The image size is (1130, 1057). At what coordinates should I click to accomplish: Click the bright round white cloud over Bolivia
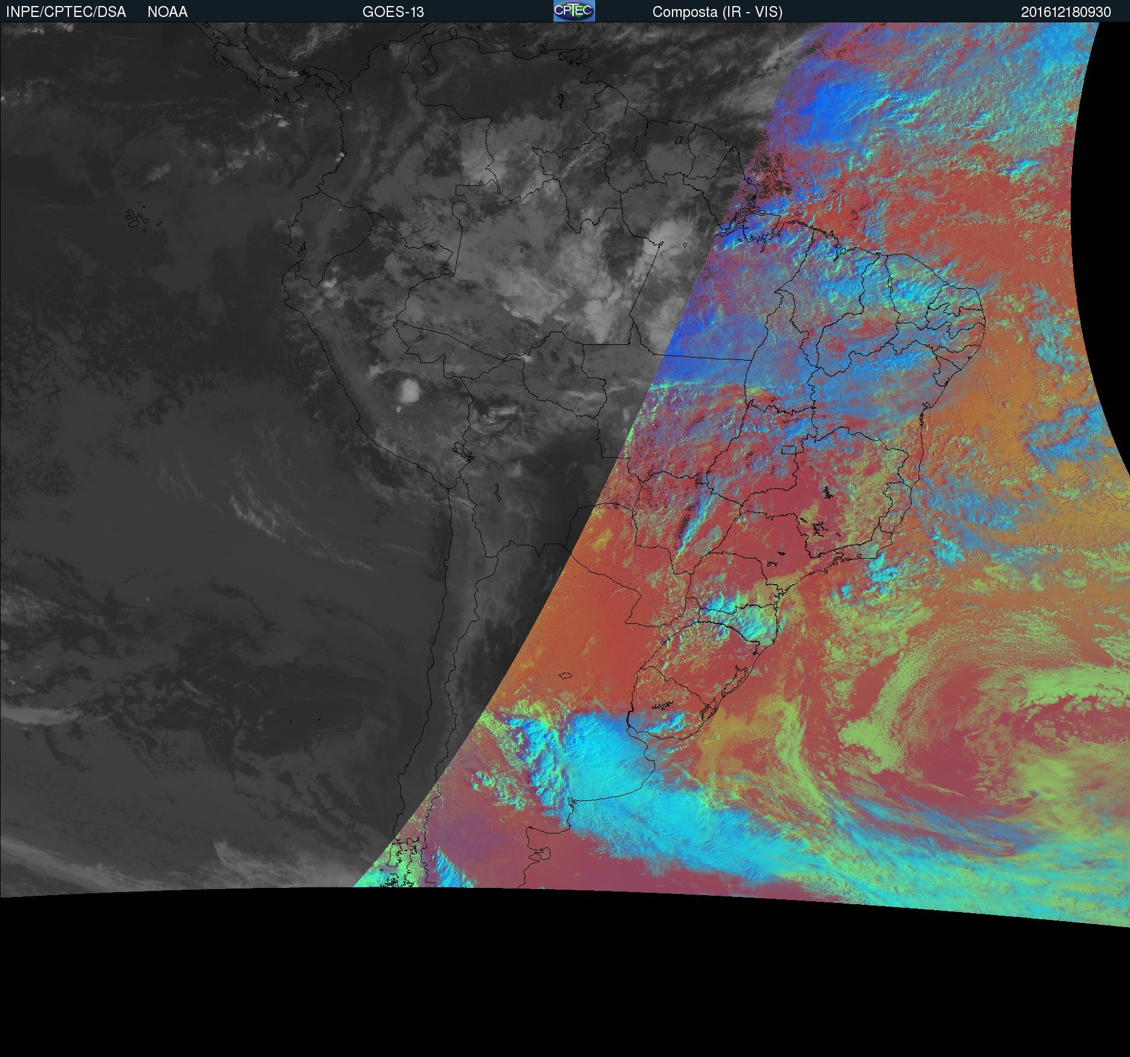[409, 390]
